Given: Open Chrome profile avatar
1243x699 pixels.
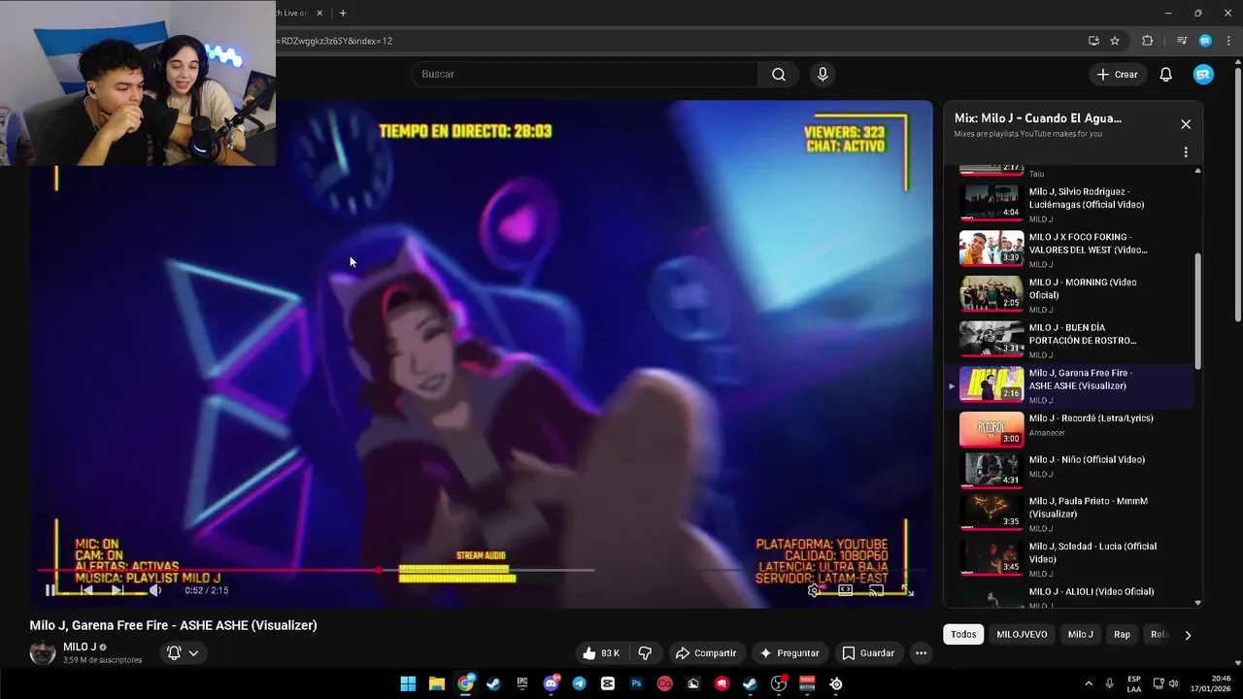Looking at the screenshot, I should 1205,41.
